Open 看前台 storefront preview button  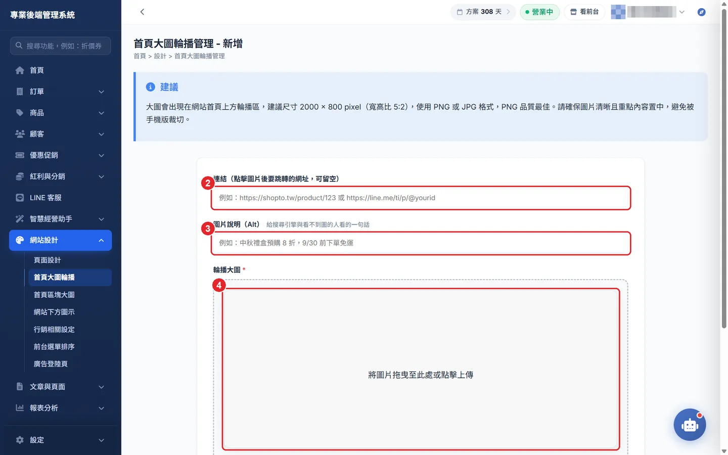(x=584, y=12)
